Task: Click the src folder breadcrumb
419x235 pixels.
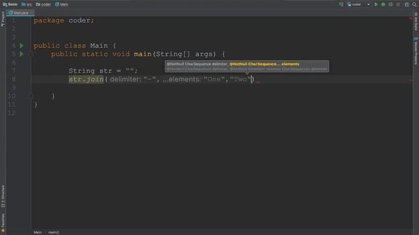Action: point(27,5)
